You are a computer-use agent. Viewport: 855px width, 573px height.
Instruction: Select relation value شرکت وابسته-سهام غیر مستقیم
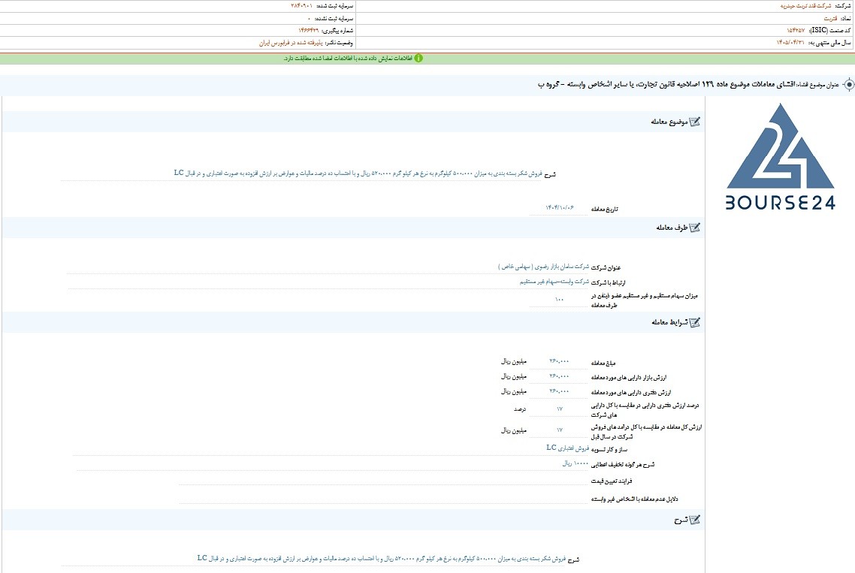(554, 282)
